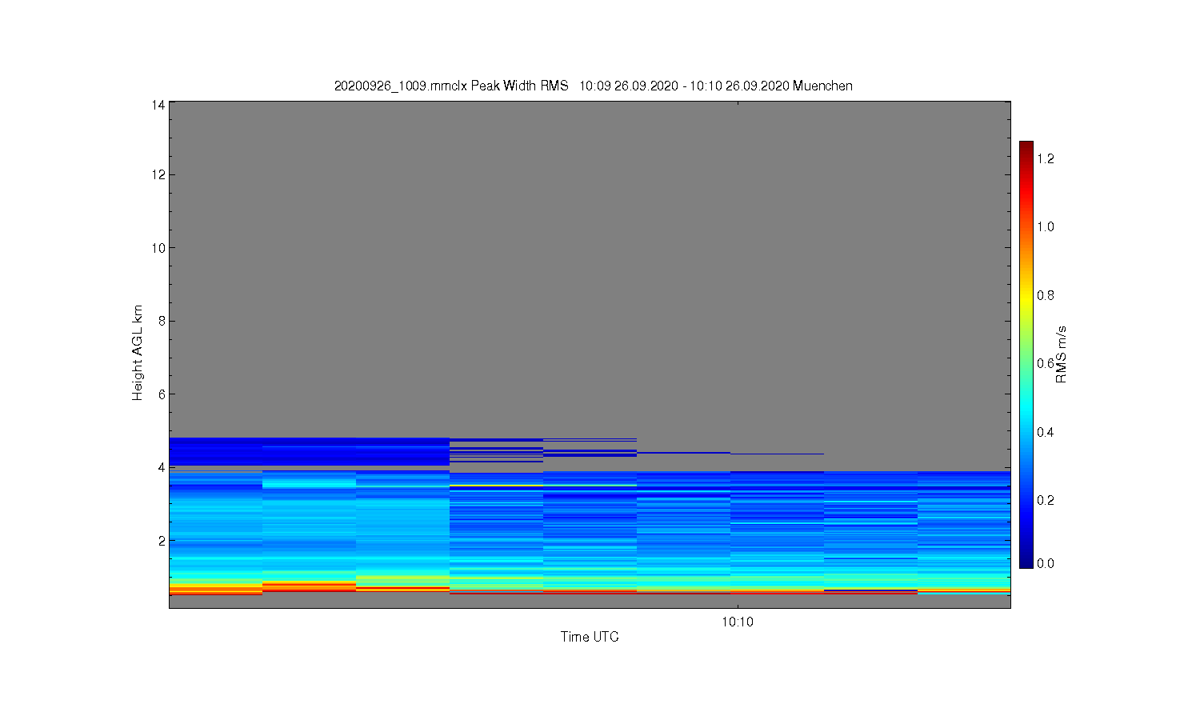
Task: Click the 8 height axis tick label
Action: click(162, 321)
